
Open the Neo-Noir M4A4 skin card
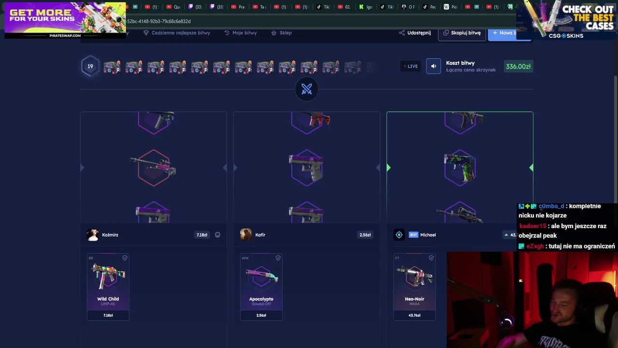[414, 287]
